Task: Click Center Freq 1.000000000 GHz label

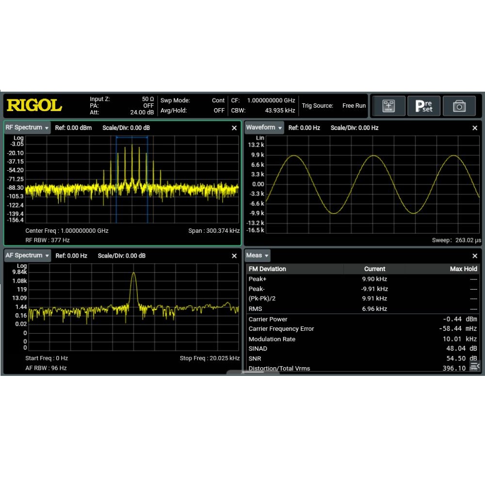Action: click(67, 231)
